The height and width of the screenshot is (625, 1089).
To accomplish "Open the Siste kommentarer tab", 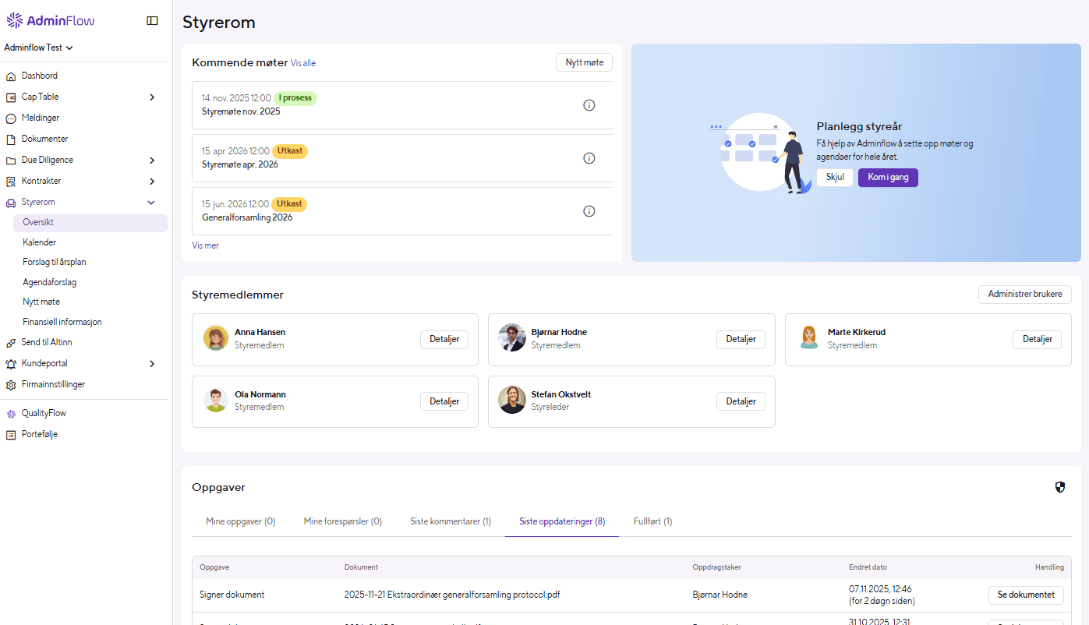I will pos(450,521).
